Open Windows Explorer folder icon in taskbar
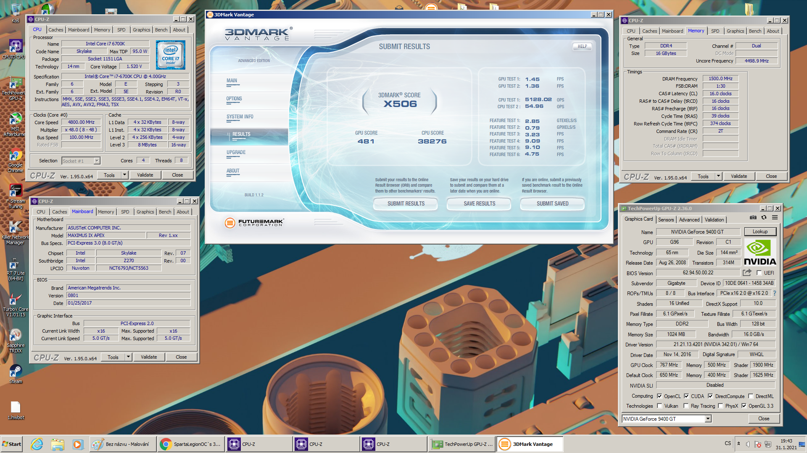Viewport: 807px width, 453px height. click(x=58, y=444)
